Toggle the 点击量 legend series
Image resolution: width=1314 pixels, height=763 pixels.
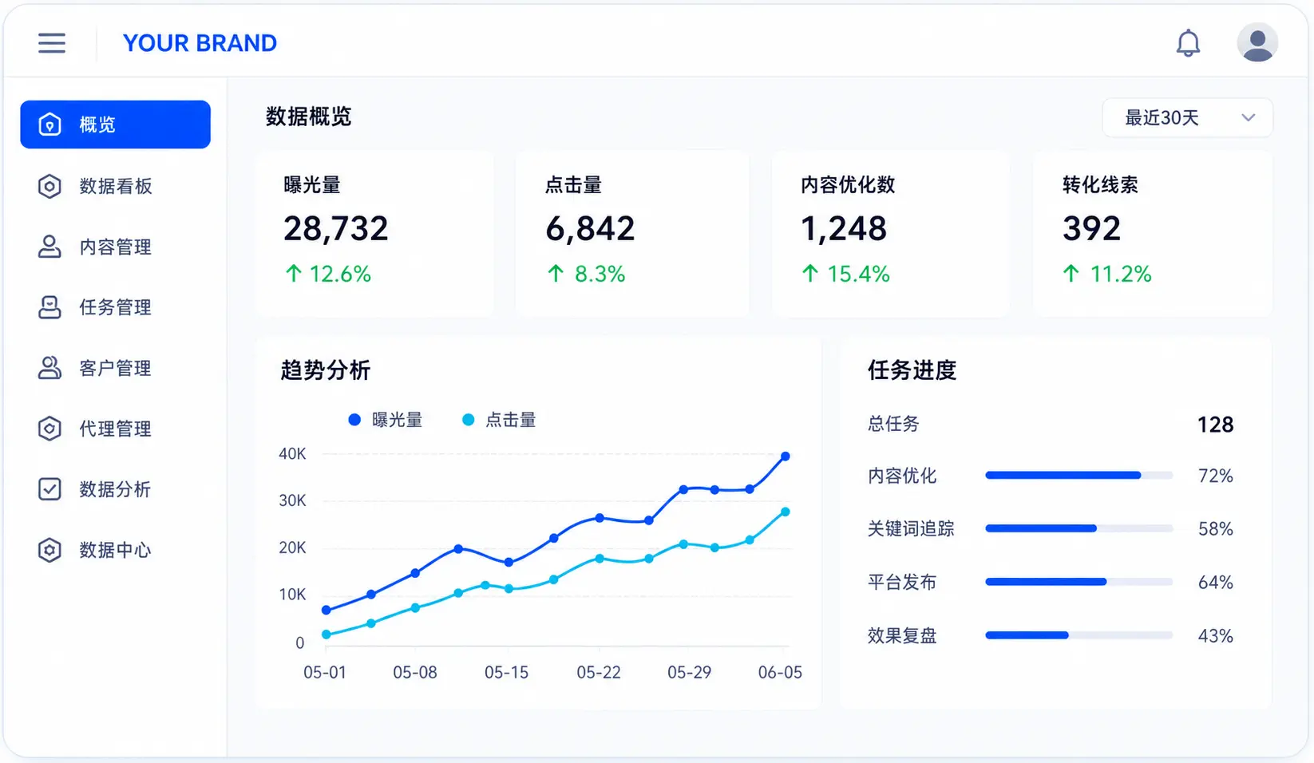click(x=499, y=420)
